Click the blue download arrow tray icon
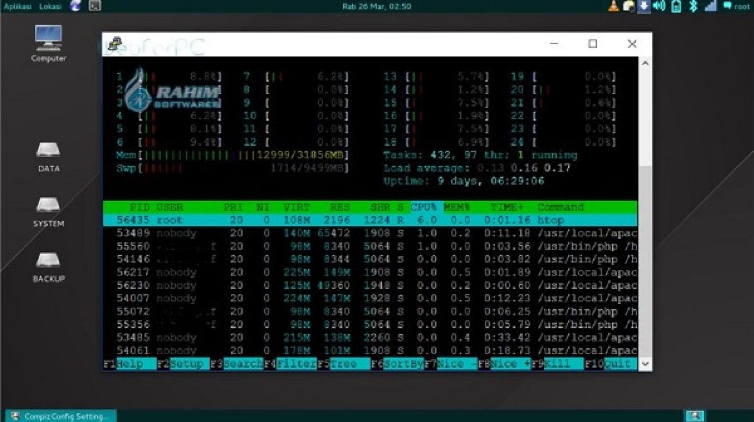 [644, 6]
